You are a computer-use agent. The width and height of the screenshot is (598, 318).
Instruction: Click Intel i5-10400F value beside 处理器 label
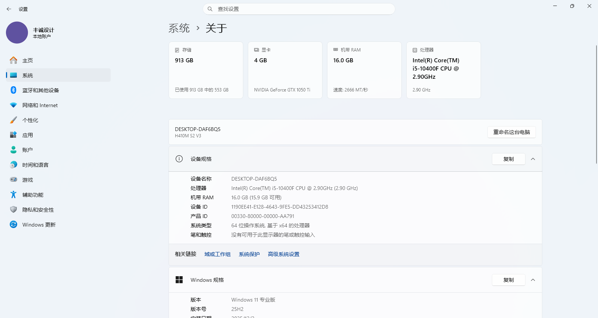pyautogui.click(x=295, y=188)
